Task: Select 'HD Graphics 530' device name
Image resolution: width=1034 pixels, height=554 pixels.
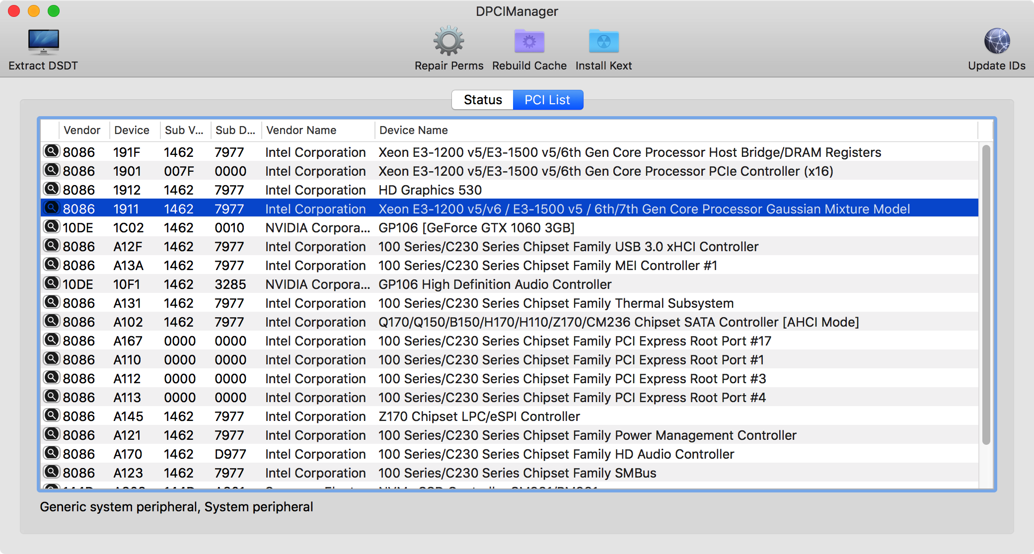Action: [x=430, y=190]
